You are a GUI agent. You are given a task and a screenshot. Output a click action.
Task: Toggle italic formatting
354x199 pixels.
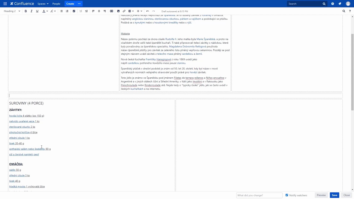[32, 11]
